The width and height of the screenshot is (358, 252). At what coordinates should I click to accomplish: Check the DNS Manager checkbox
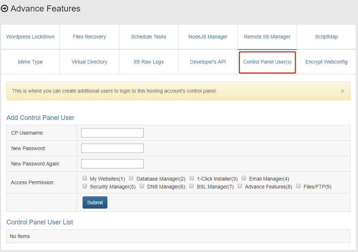click(142, 186)
